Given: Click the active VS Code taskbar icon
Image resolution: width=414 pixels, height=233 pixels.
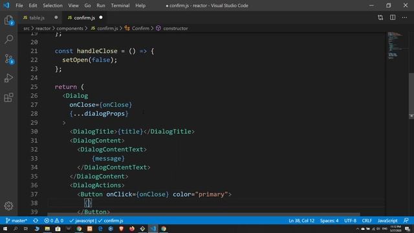Looking at the screenshot, I should (x=153, y=228).
